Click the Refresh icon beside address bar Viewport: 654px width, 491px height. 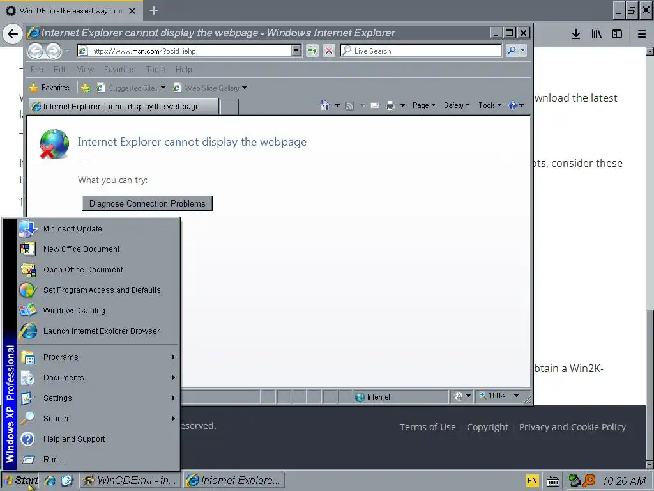[x=312, y=51]
